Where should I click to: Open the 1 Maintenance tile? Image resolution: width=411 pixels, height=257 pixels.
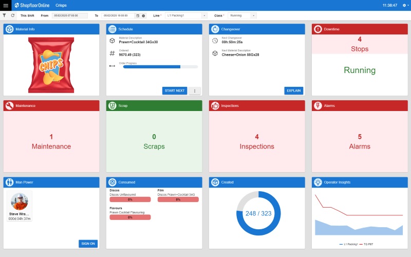51,142
